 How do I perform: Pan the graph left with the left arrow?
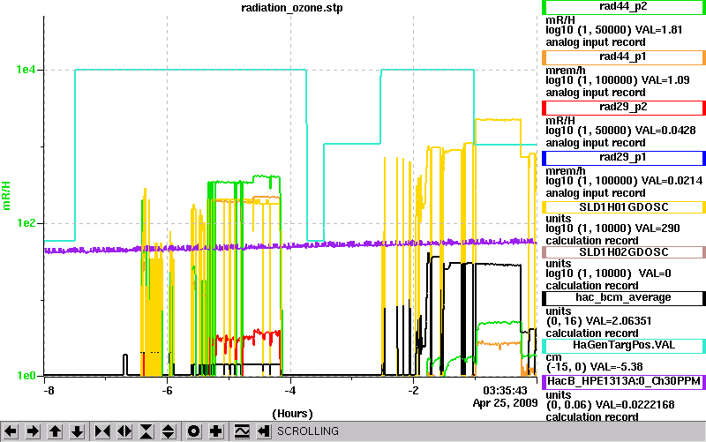point(11,431)
